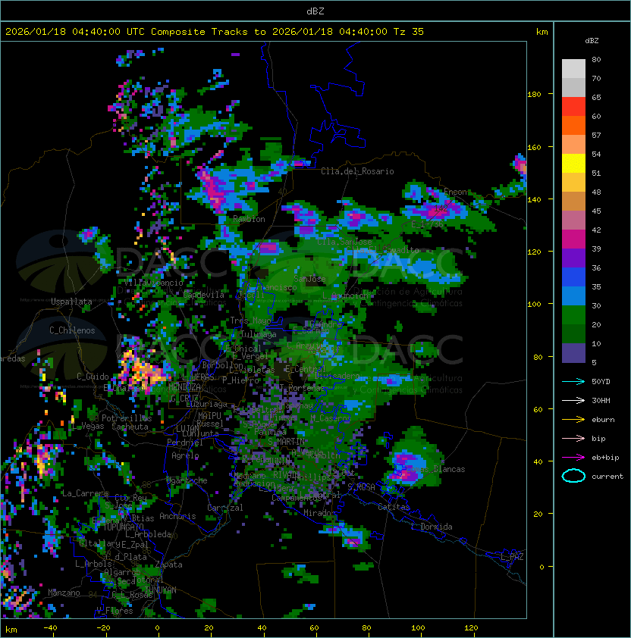Click the LUJAN place label
Image resolution: width=631 pixels, height=638 pixels.
click(188, 429)
